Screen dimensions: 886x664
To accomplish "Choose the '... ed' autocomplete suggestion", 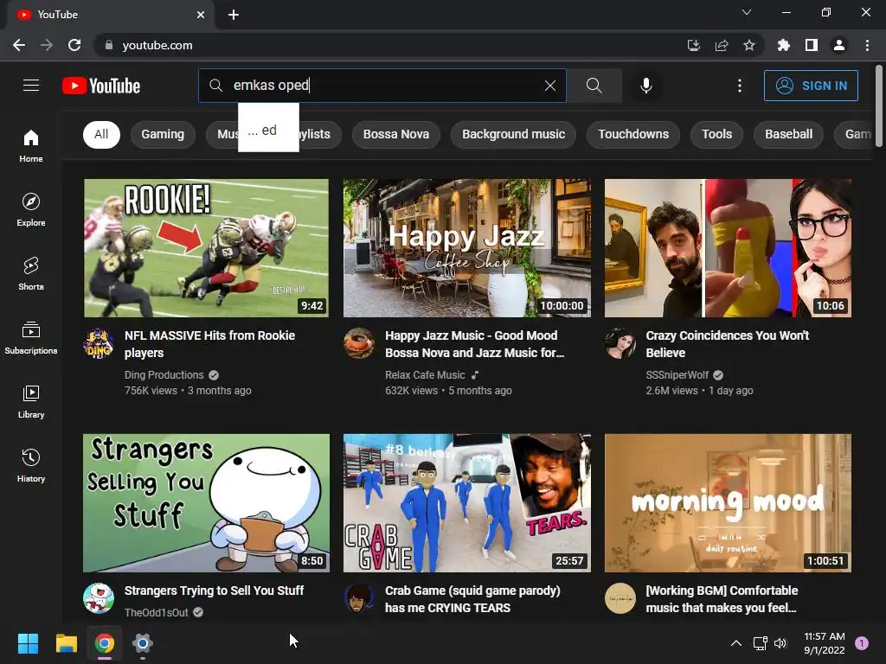I will [268, 128].
